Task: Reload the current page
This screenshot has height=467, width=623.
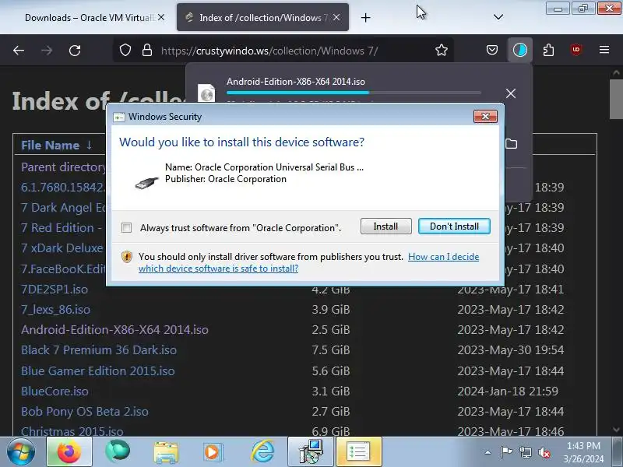Action: [75, 51]
